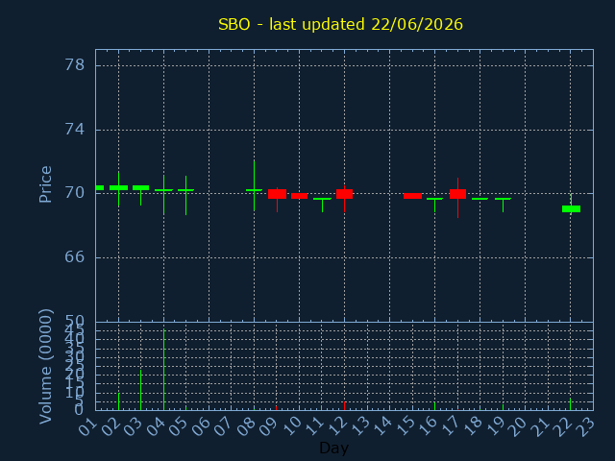Click the tall green volume bar on day 04

coord(163,369)
